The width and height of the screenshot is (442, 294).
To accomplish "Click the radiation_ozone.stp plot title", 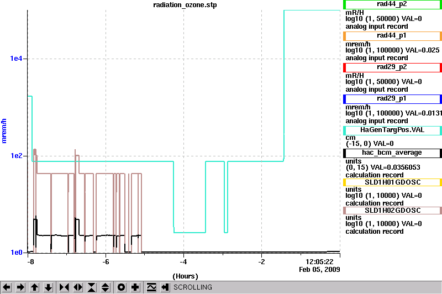I will [185, 5].
